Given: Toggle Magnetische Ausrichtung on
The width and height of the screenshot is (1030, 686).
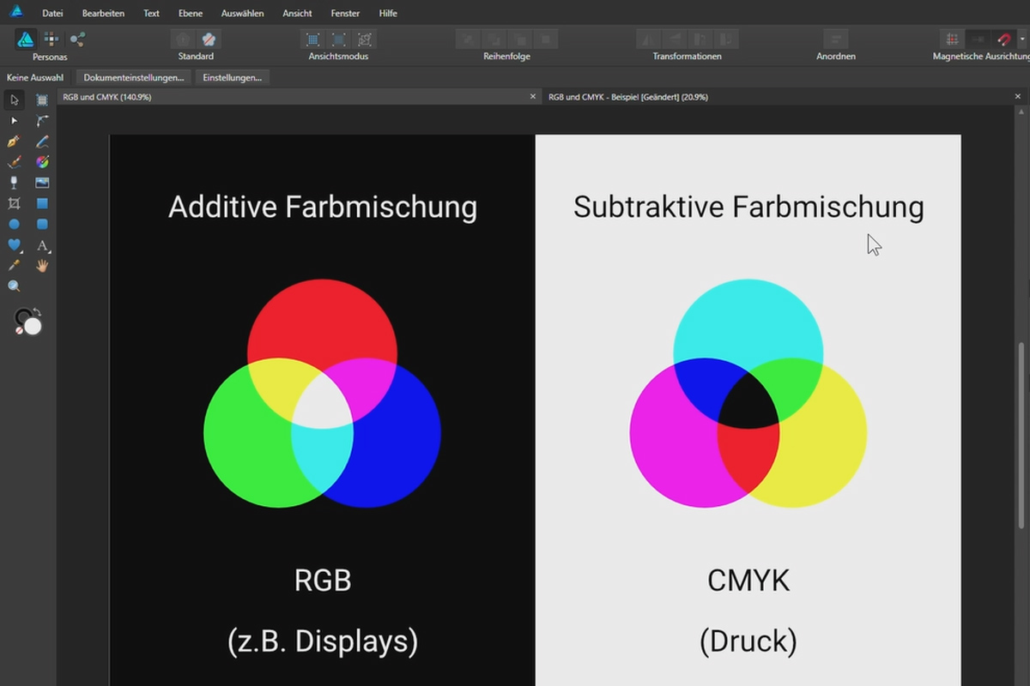Looking at the screenshot, I should pyautogui.click(x=1002, y=39).
